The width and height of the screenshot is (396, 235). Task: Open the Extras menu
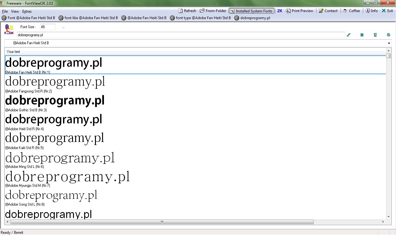(27, 11)
